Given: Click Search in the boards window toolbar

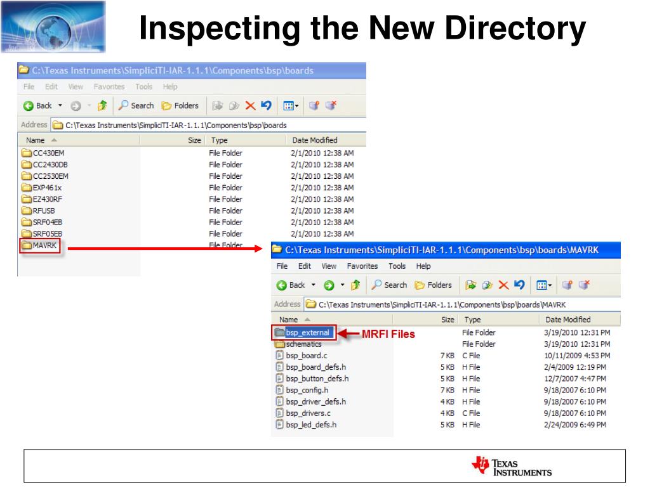Looking at the screenshot, I should (136, 106).
